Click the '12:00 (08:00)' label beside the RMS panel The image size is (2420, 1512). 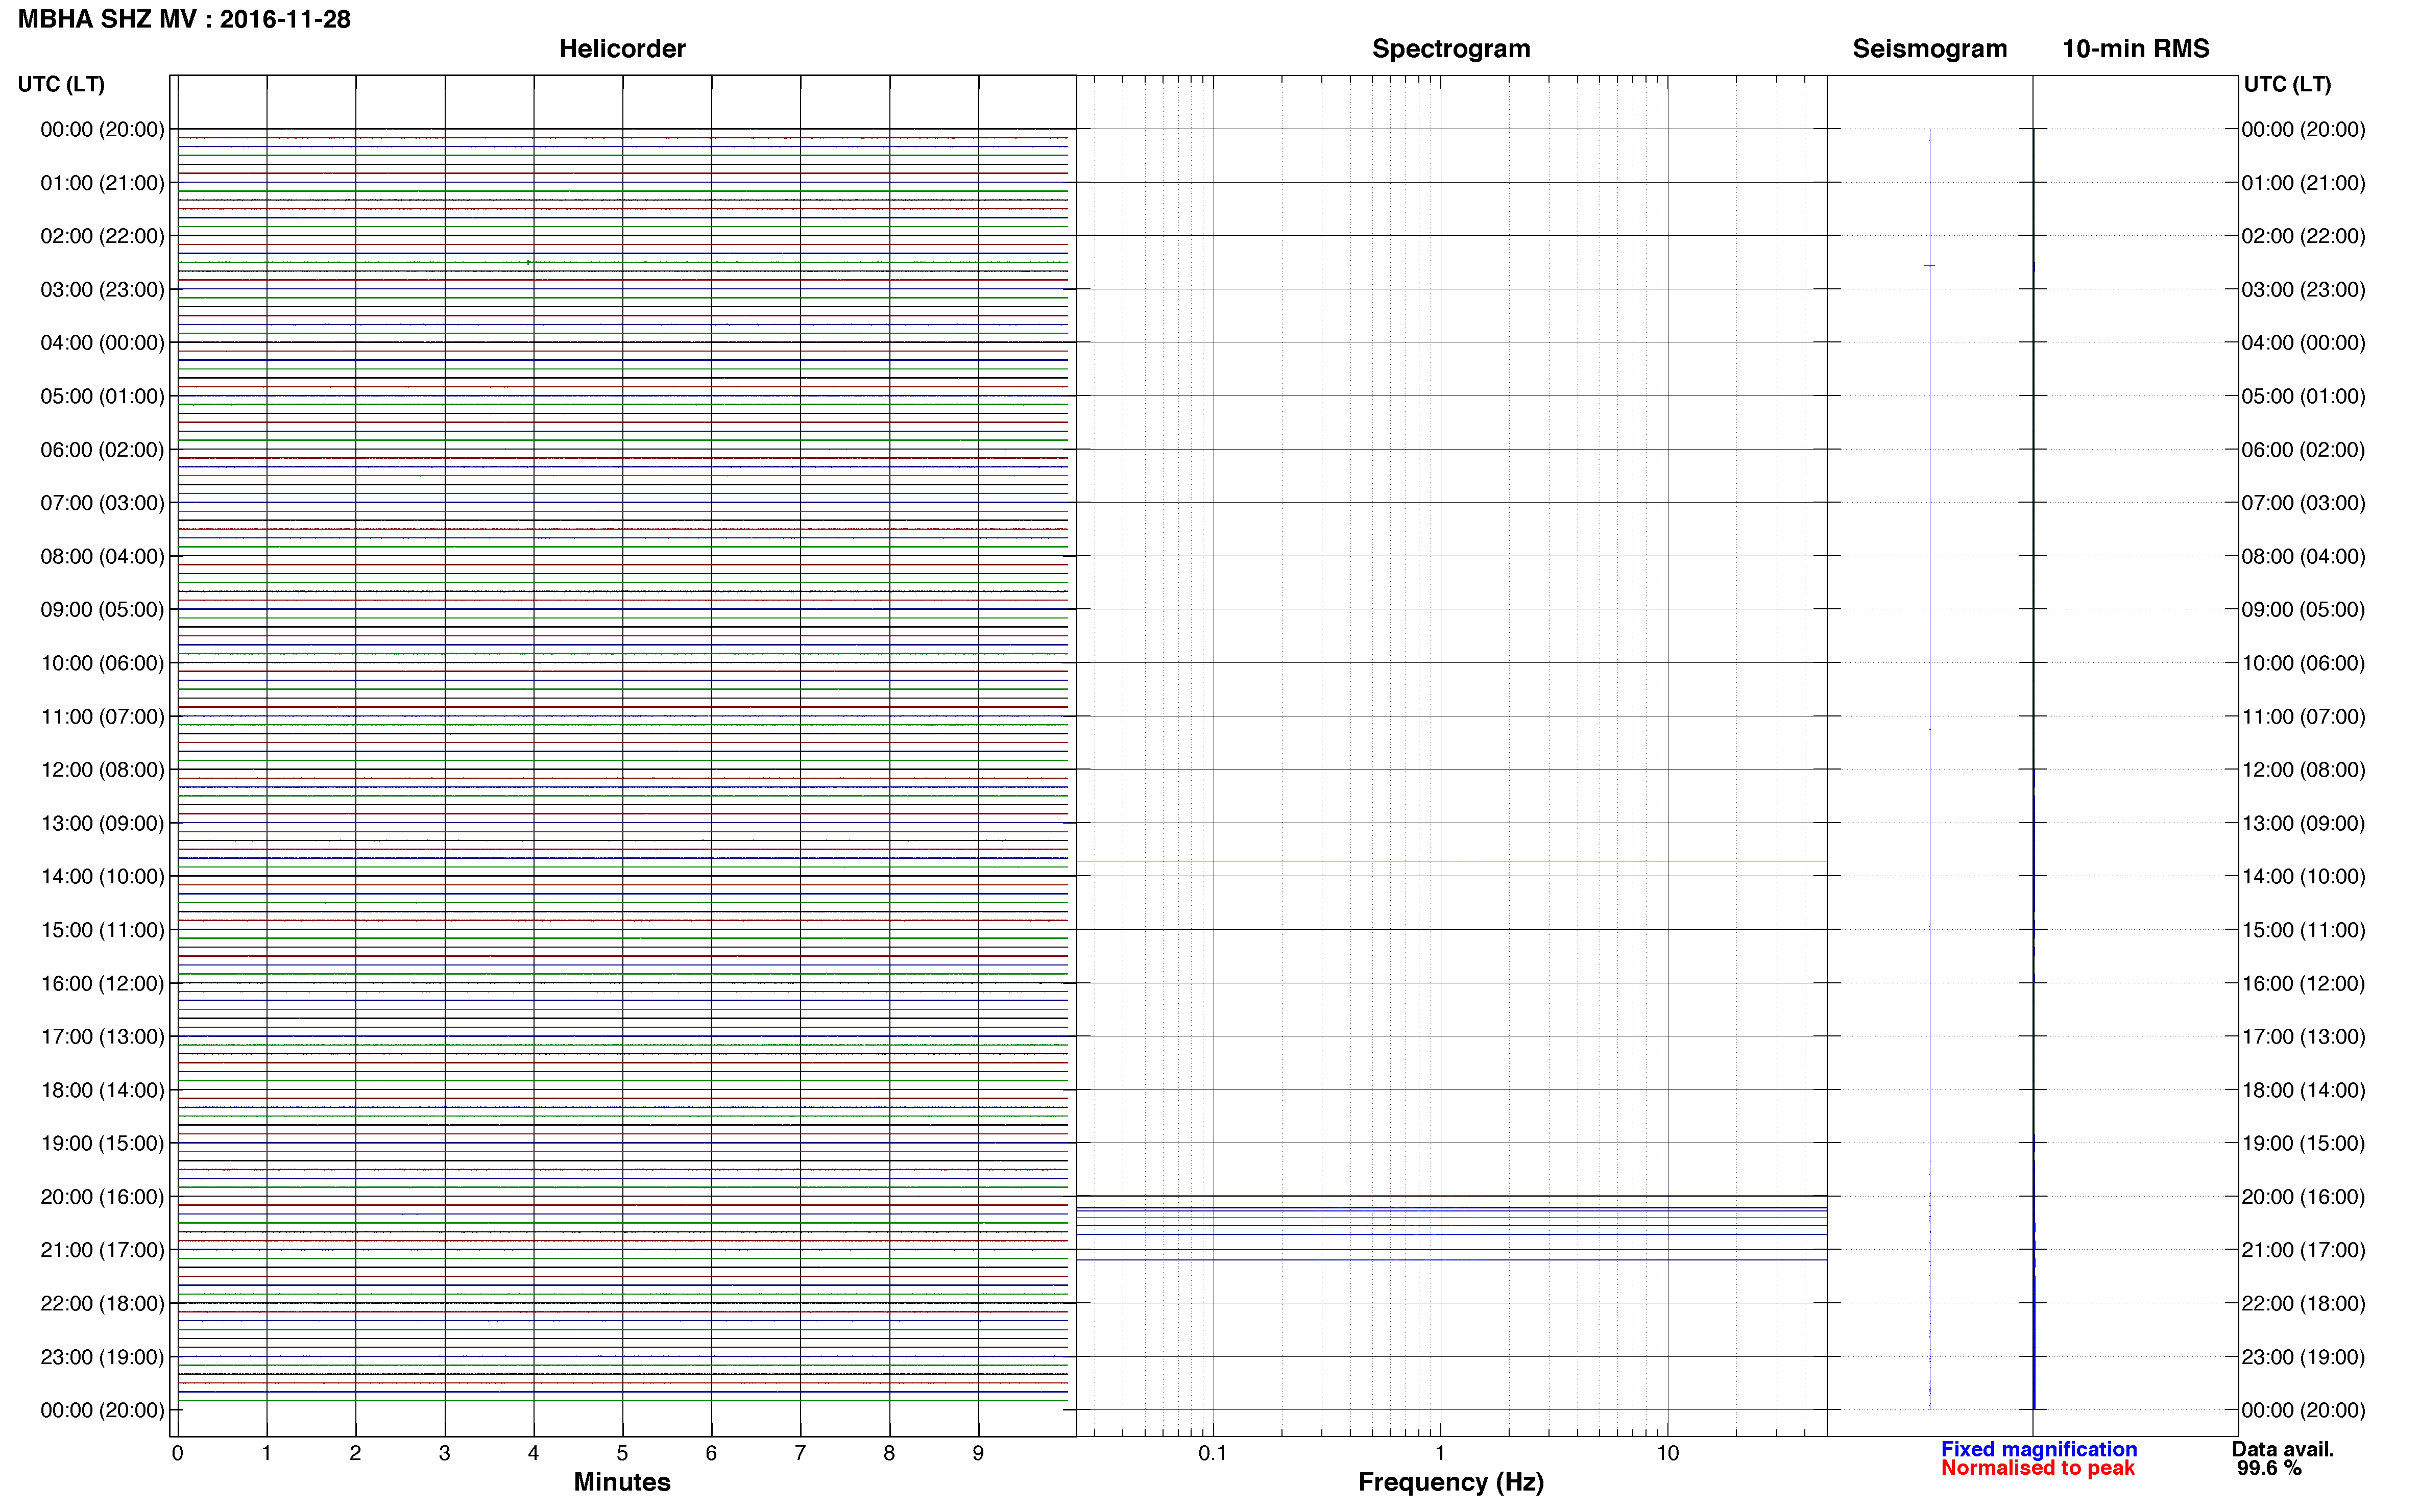point(2303,770)
